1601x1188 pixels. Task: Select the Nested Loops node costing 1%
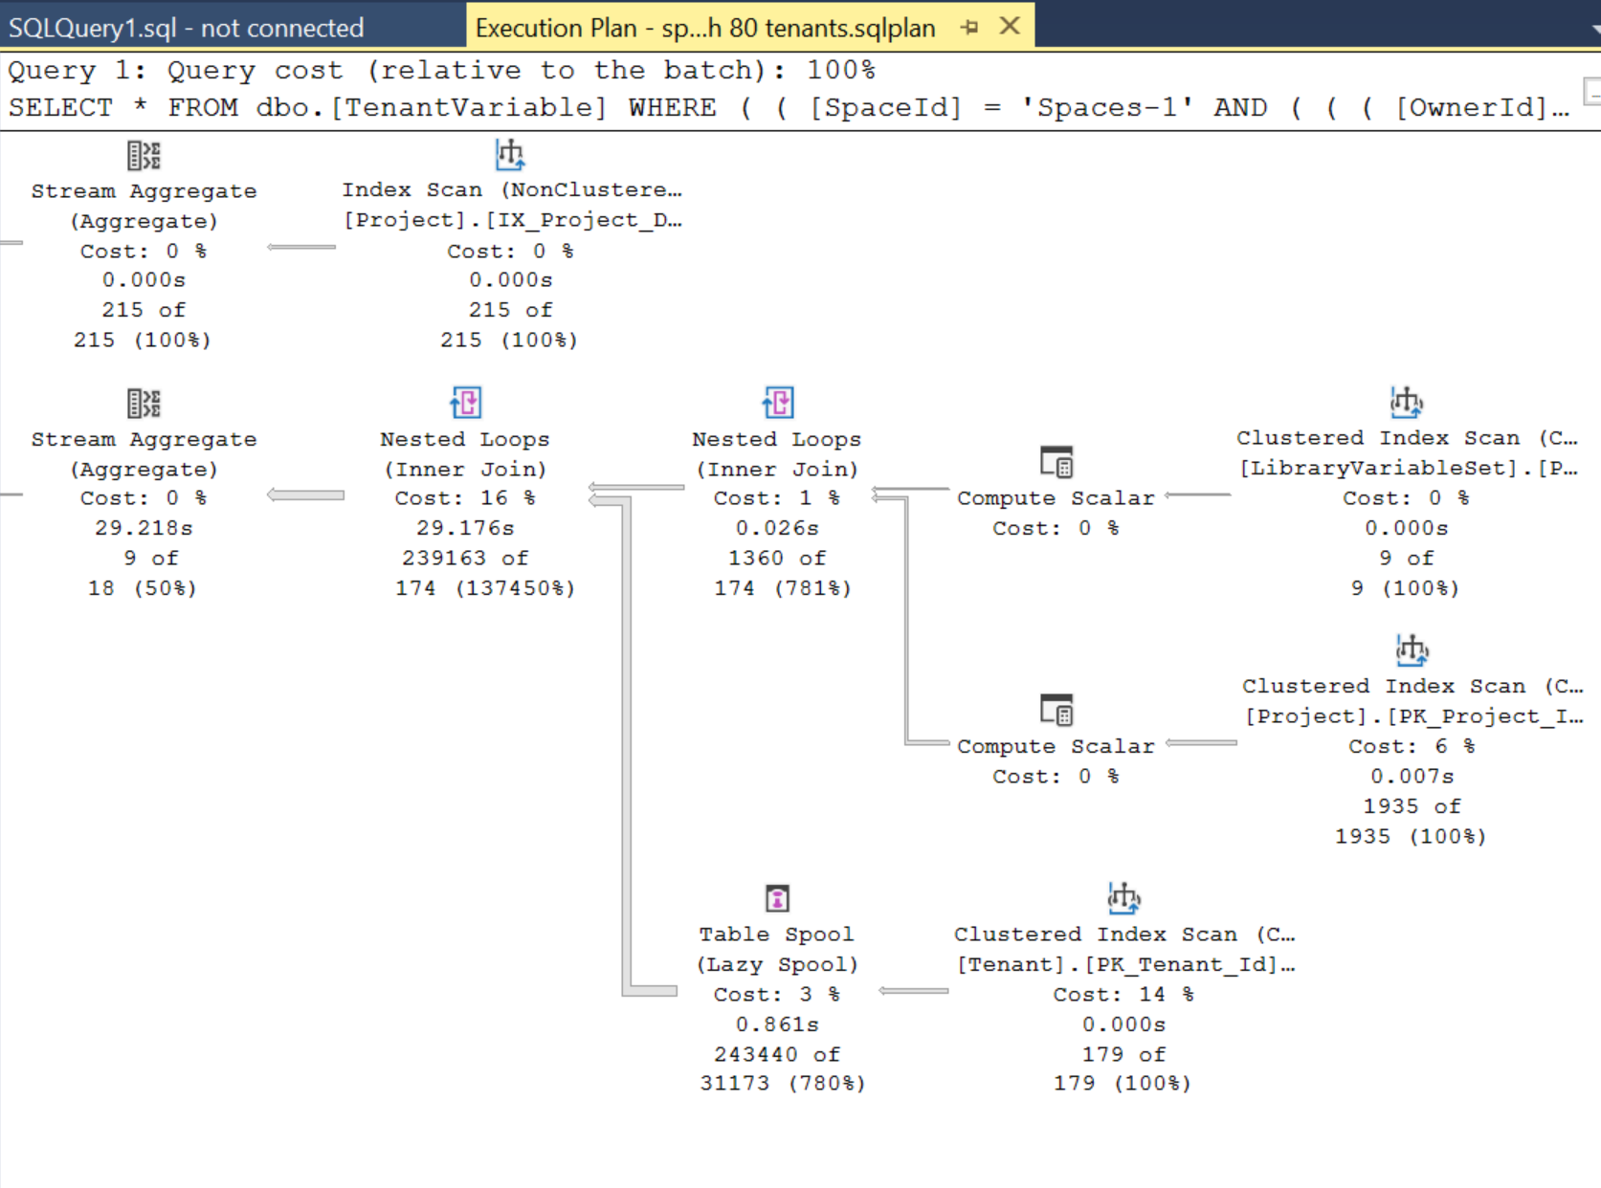777,403
